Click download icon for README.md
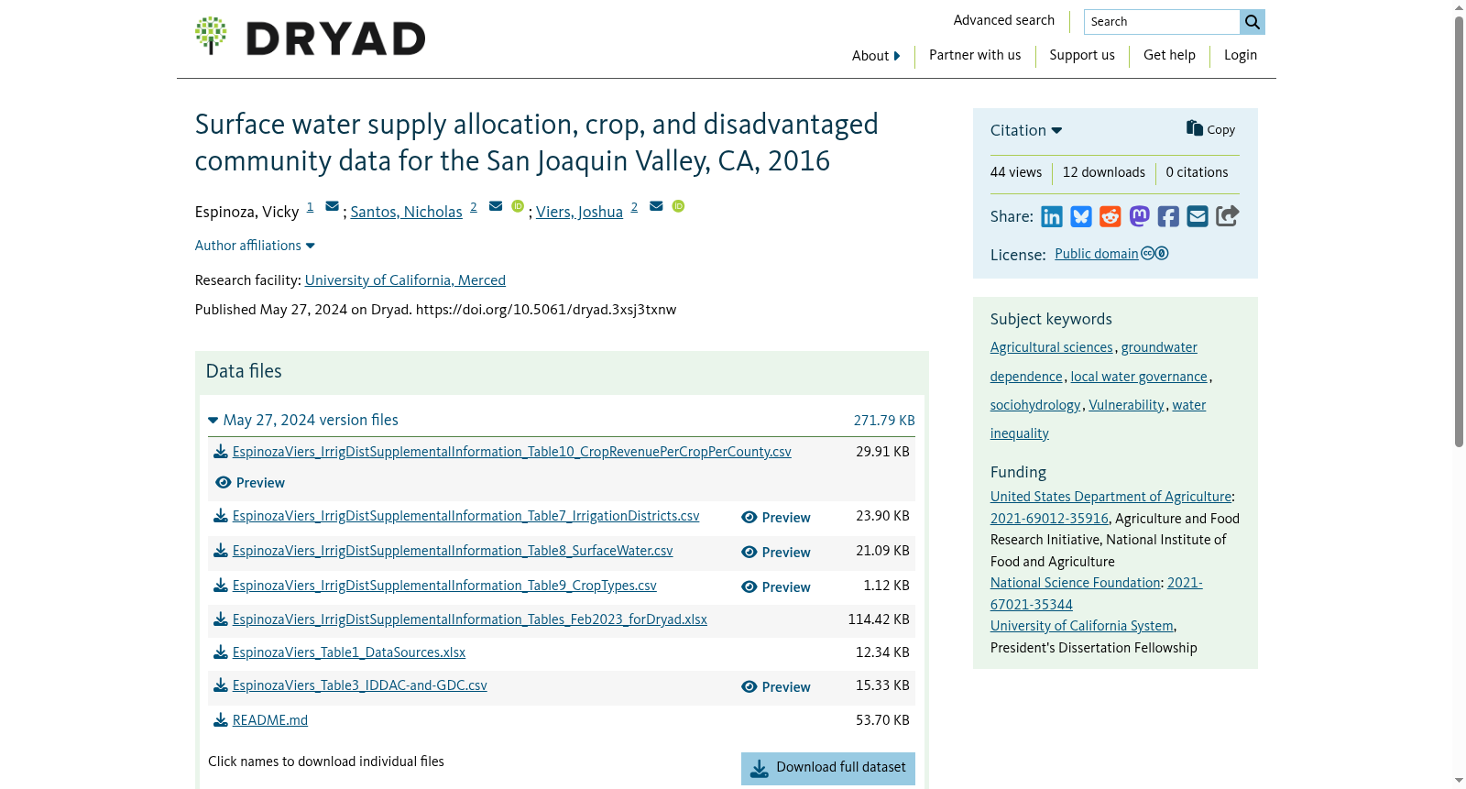 [x=221, y=720]
